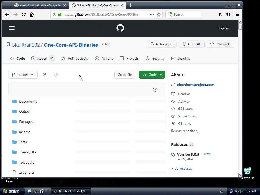This screenshot has height=195, width=260.
Task: Open the .gitignore file
Action: pyautogui.click(x=26, y=173)
